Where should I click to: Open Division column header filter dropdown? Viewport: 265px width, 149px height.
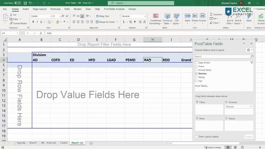point(49,55)
